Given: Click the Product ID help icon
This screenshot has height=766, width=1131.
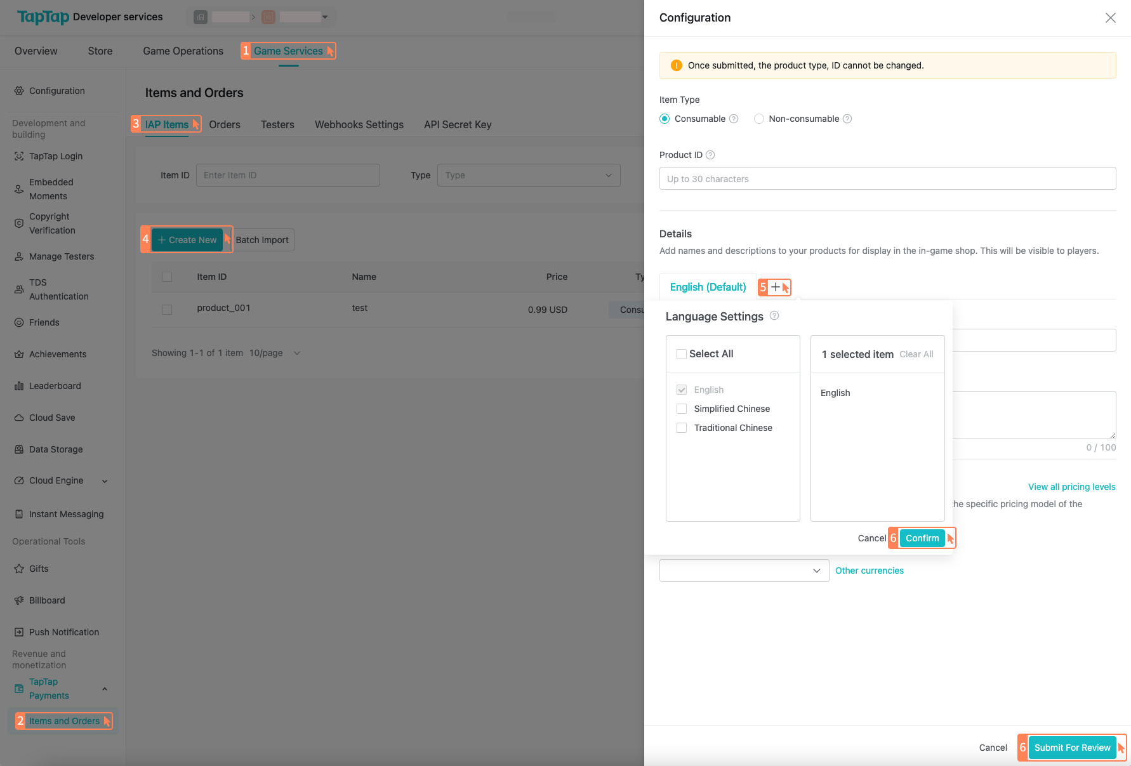Looking at the screenshot, I should tap(710, 155).
